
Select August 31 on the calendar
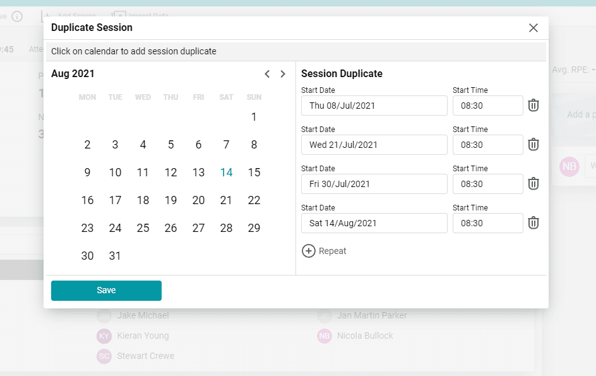click(x=115, y=256)
